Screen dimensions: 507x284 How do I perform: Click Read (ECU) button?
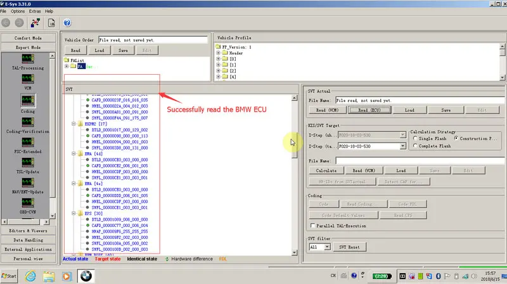click(369, 110)
